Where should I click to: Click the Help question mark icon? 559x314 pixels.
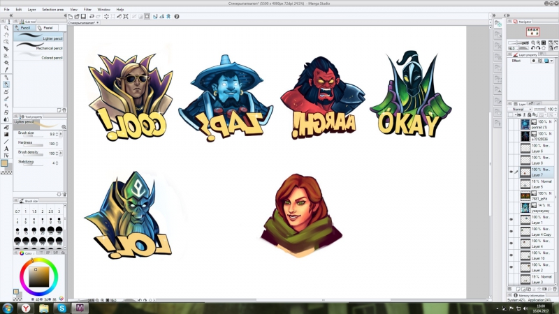click(x=177, y=16)
